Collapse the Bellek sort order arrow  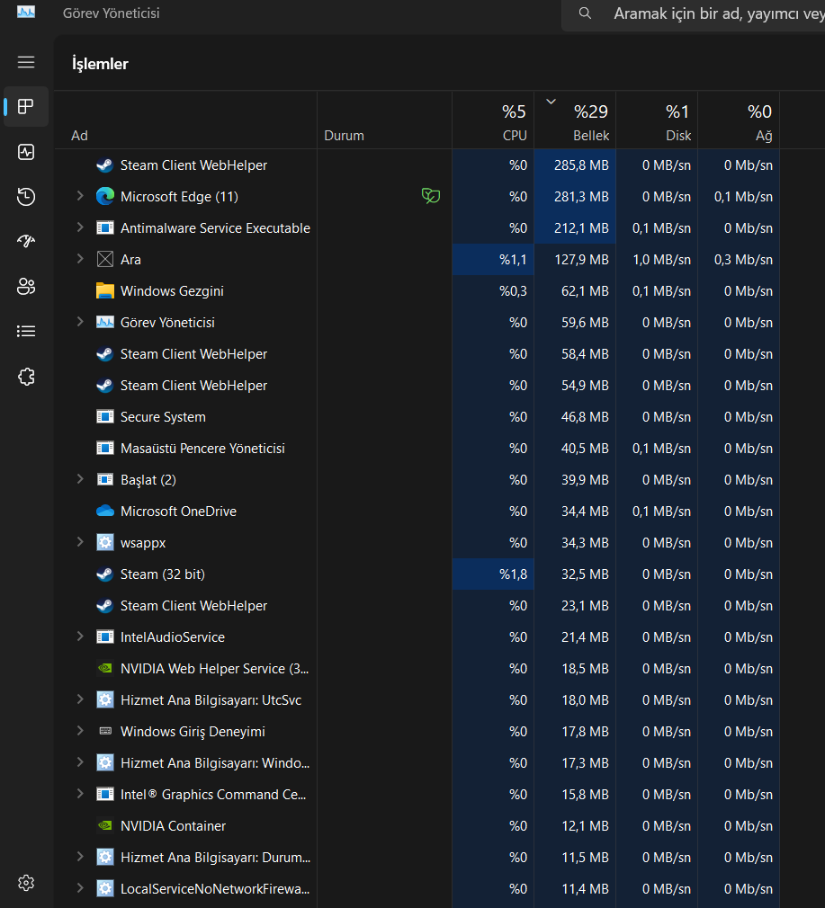coord(550,101)
